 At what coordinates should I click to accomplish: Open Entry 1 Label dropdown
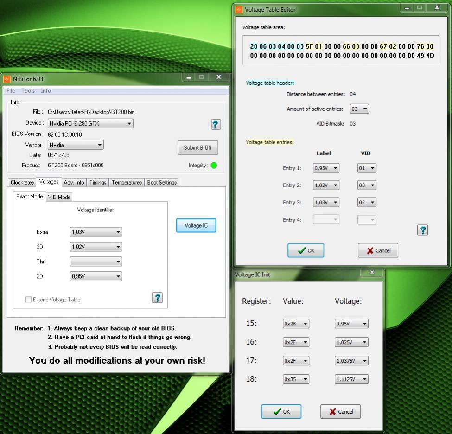[326, 168]
